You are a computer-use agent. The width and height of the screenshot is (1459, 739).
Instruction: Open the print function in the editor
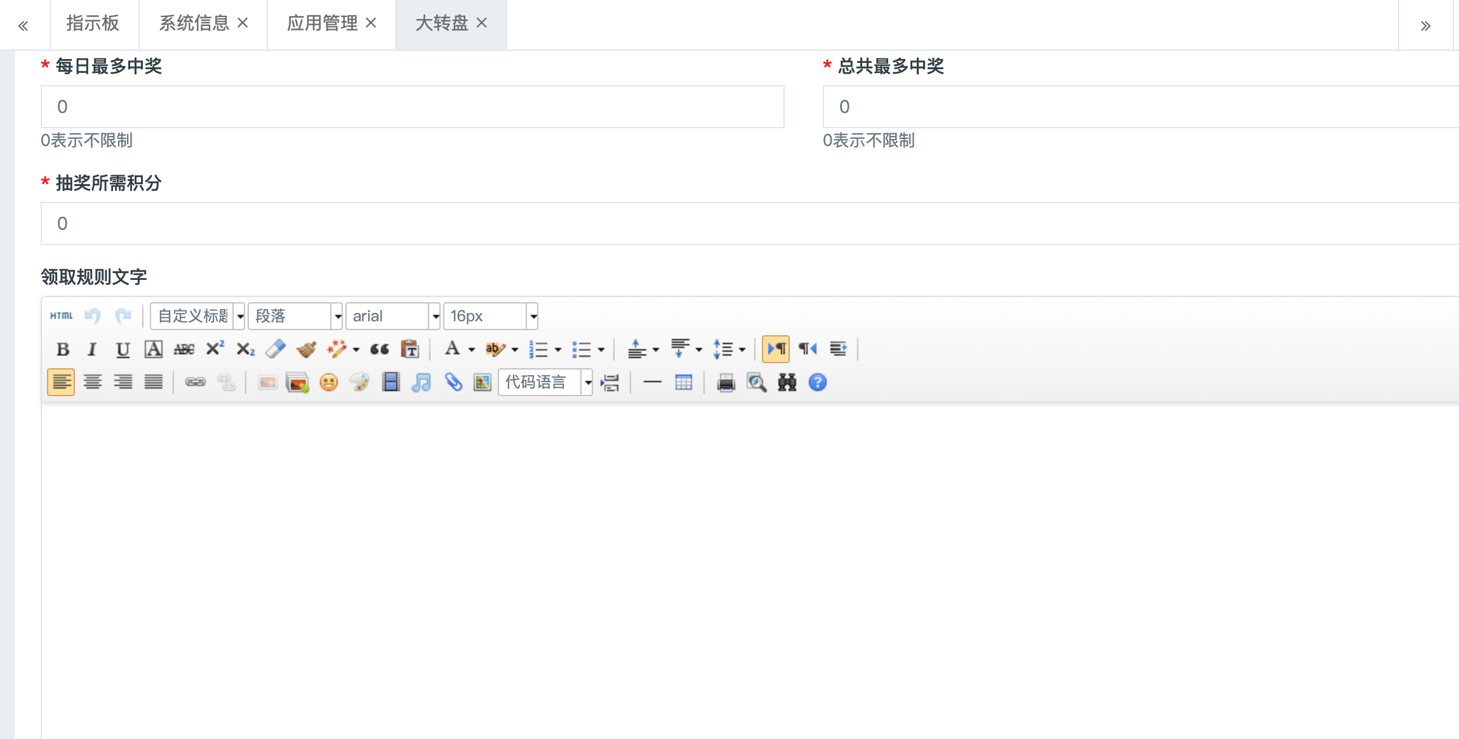click(726, 382)
